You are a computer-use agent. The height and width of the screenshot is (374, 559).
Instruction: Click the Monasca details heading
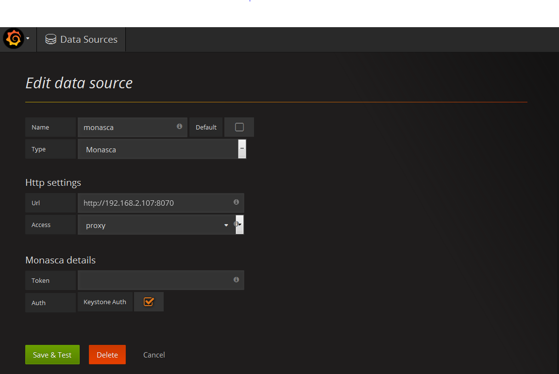coord(60,260)
